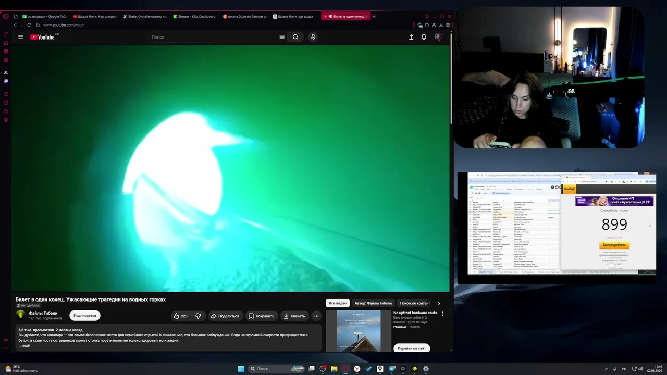This screenshot has width=667, height=375.
Task: Open File Explorer from the taskbar
Action: click(334, 369)
